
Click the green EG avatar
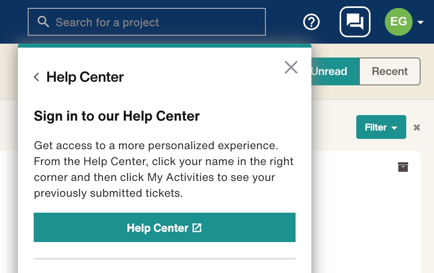coord(398,22)
